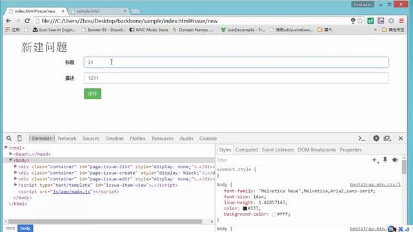Open the new tab button
413x232 pixels.
[x=136, y=11]
